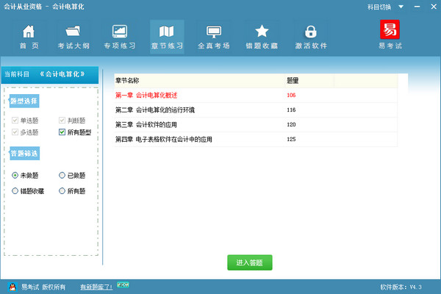Click the 科目切换 label
Viewport: 441px width, 294px height.
pyautogui.click(x=379, y=7)
